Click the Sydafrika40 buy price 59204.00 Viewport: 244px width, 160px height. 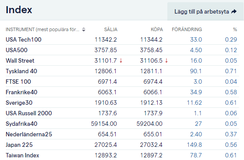(x=149, y=124)
